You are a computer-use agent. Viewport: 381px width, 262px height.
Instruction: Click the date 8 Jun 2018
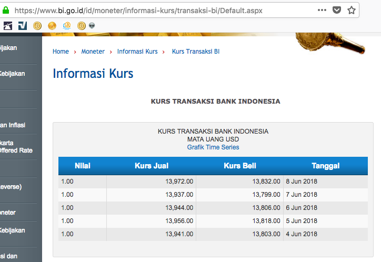pyautogui.click(x=302, y=182)
